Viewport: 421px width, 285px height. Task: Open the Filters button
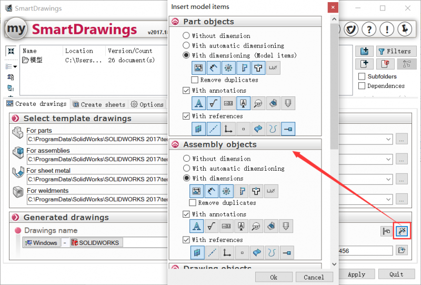click(396, 51)
